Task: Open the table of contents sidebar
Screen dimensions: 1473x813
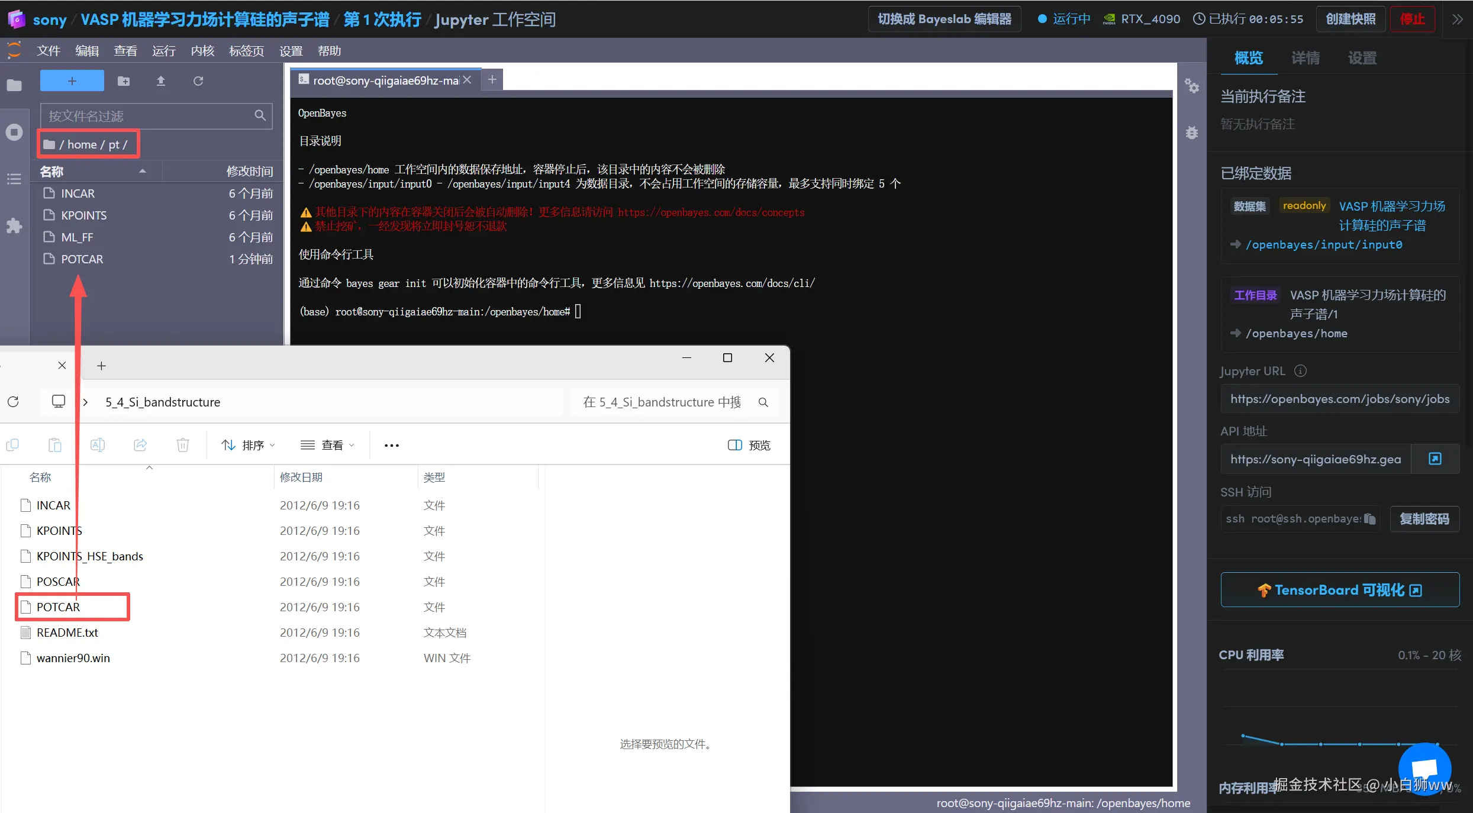Action: 14,179
